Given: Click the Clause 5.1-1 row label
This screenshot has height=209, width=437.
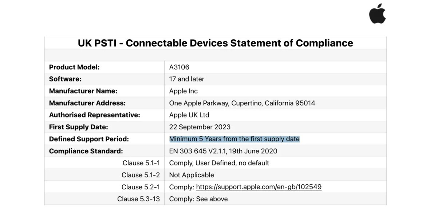Looking at the screenshot, I should [141, 163].
